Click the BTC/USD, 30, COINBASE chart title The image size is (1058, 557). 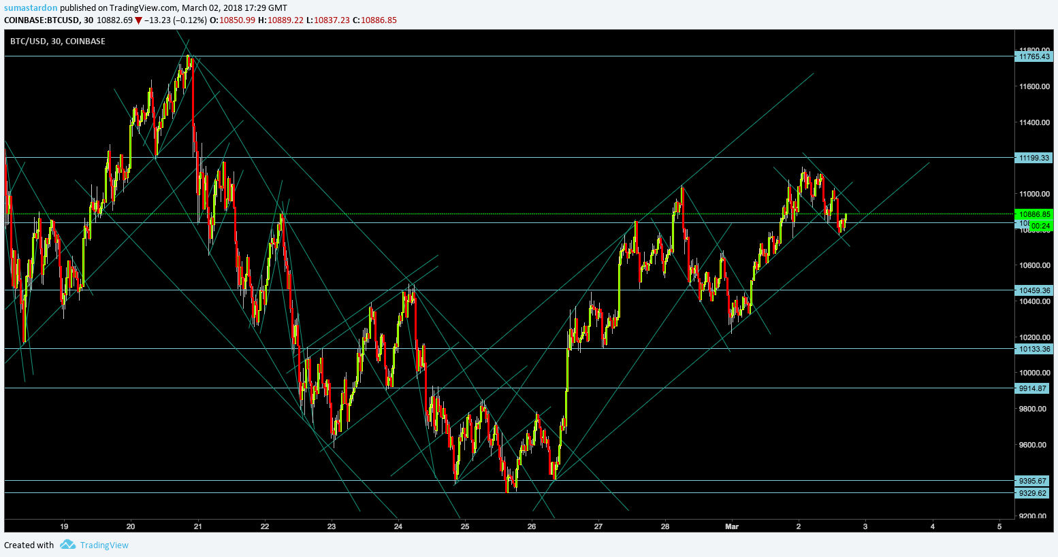coord(58,41)
